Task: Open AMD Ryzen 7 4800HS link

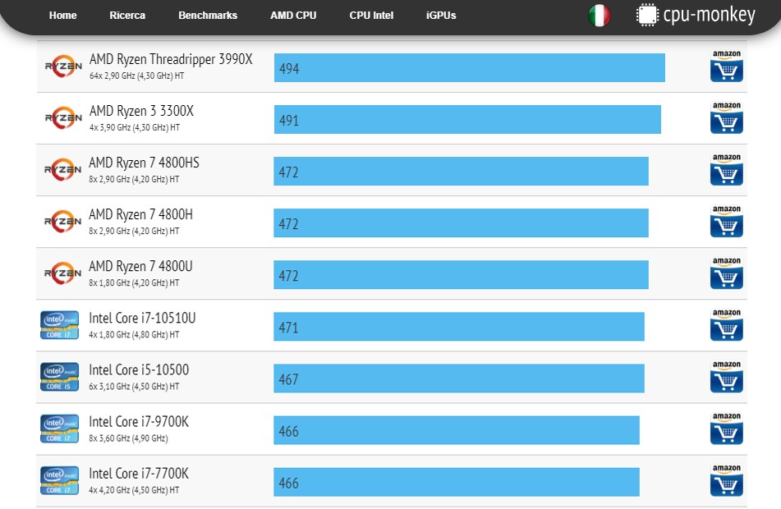Action: 144,163
